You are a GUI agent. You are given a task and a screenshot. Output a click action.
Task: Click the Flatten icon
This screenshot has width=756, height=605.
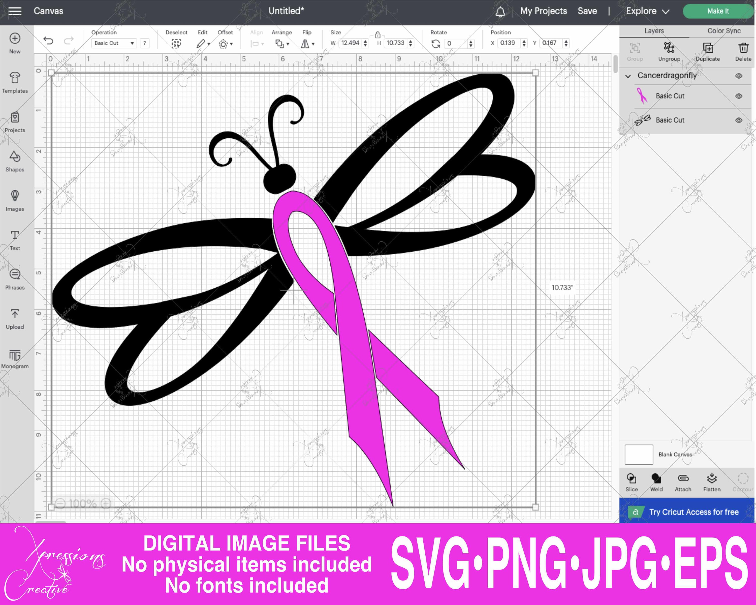pyautogui.click(x=711, y=479)
